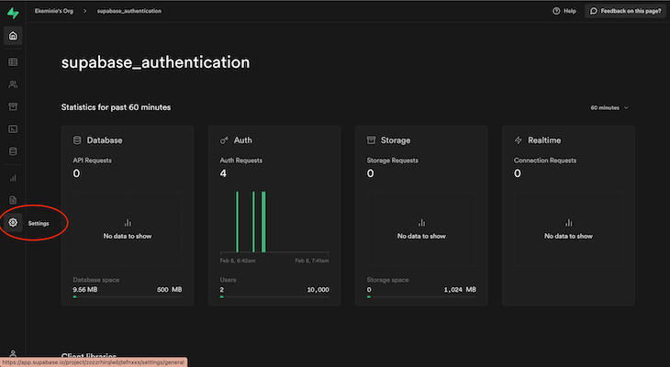The width and height of the screenshot is (670, 367).
Task: Expand the 60 minutes time range dropdown
Action: pos(609,107)
